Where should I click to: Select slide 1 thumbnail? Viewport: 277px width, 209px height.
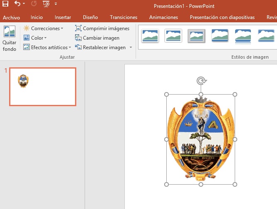point(43,87)
